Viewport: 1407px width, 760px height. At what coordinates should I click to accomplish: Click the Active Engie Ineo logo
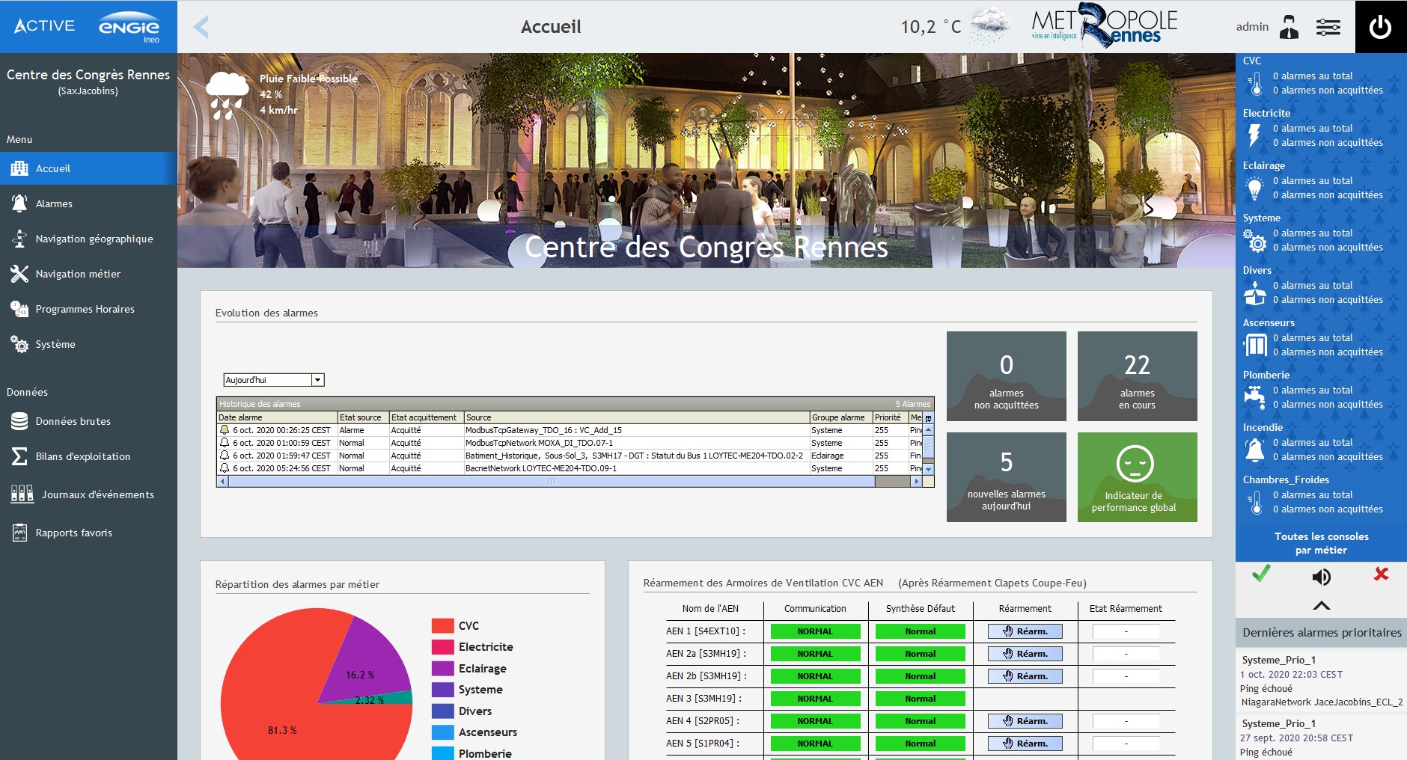(x=88, y=27)
